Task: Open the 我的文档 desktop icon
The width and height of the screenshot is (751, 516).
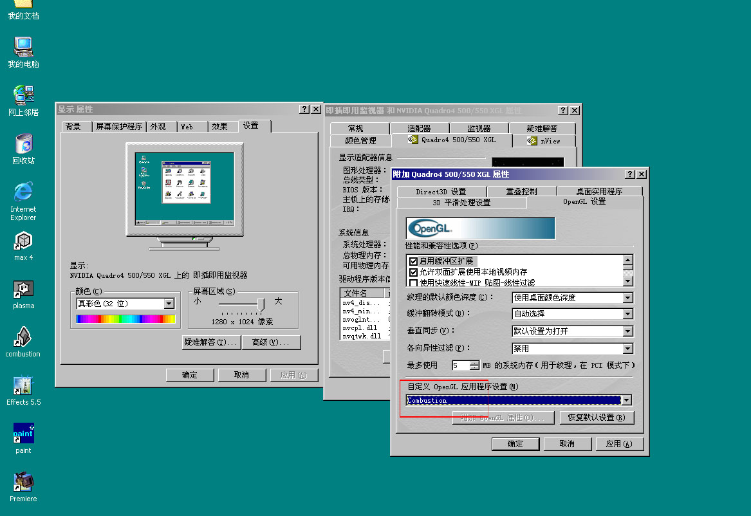Action: click(23, 10)
